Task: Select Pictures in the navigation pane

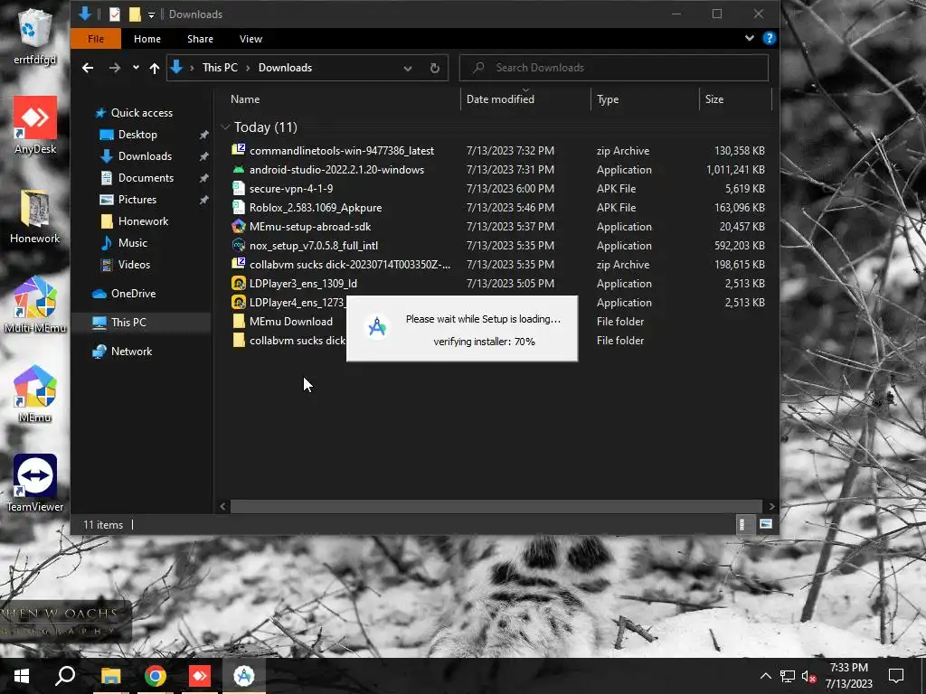Action: pos(137,200)
